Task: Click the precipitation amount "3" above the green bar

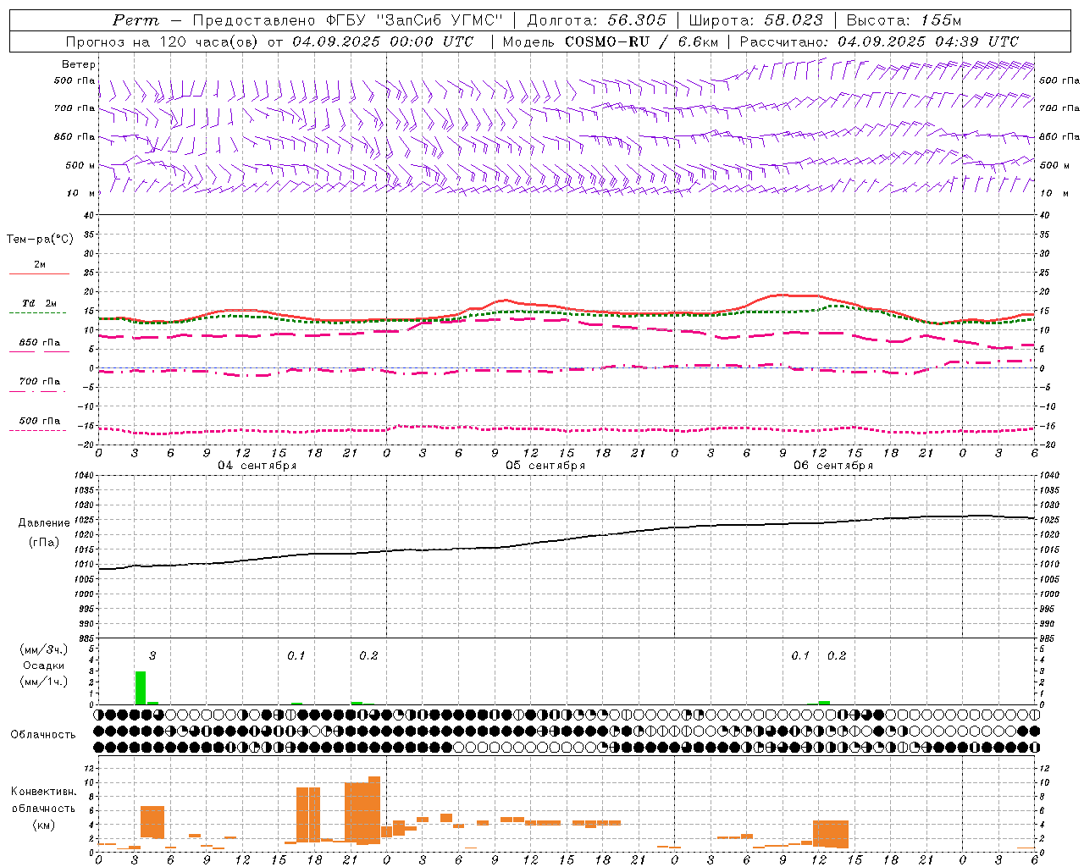Action: click(152, 656)
